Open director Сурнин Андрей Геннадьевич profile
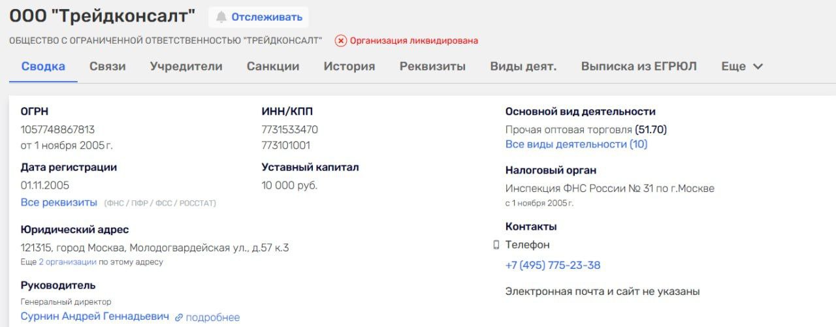The height and width of the screenshot is (327, 836). pyautogui.click(x=95, y=317)
